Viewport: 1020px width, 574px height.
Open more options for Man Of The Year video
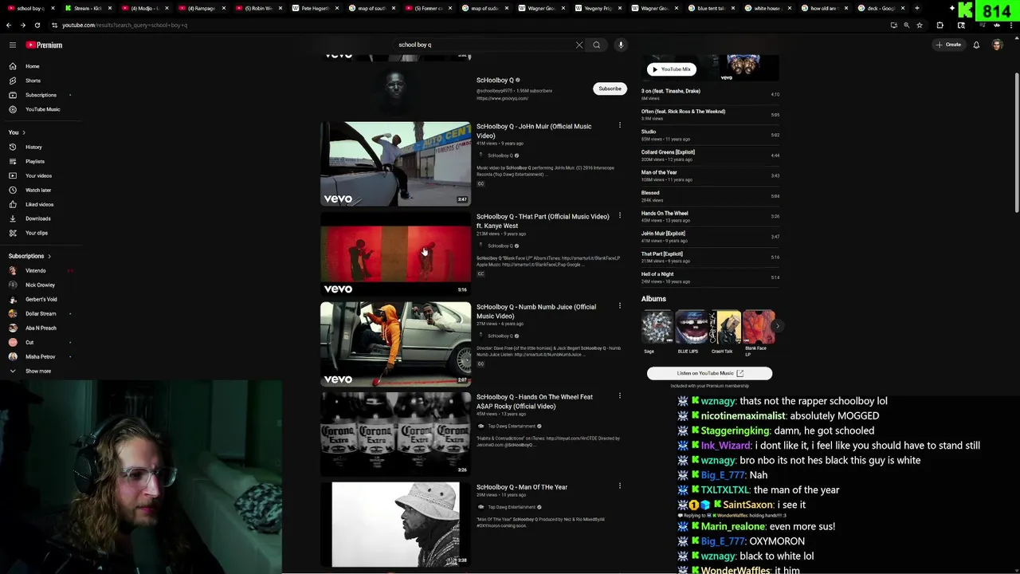[x=619, y=486]
